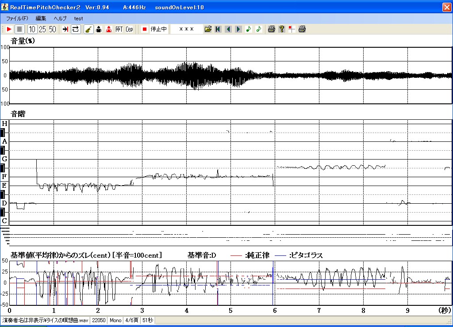453x327 pixels.
Task: Open the 編集 menu
Action: click(41, 19)
